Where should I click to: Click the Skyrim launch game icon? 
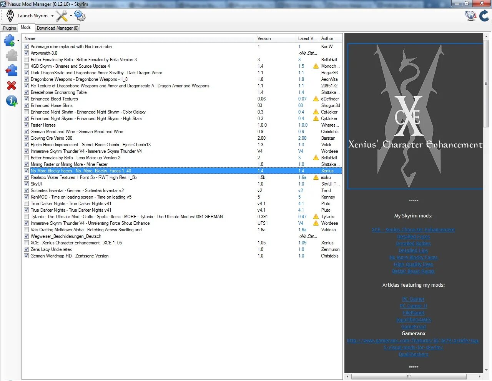coord(10,16)
